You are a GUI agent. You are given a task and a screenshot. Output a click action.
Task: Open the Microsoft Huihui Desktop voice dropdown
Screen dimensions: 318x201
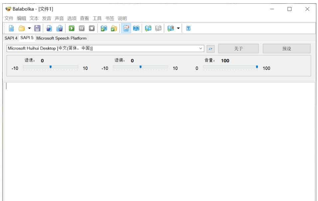coord(105,48)
